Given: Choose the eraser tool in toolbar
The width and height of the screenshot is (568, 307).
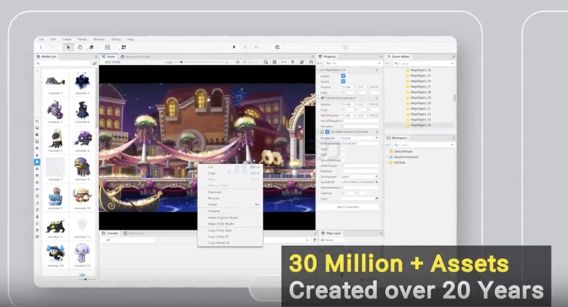Looking at the screenshot, I should coord(91,47).
